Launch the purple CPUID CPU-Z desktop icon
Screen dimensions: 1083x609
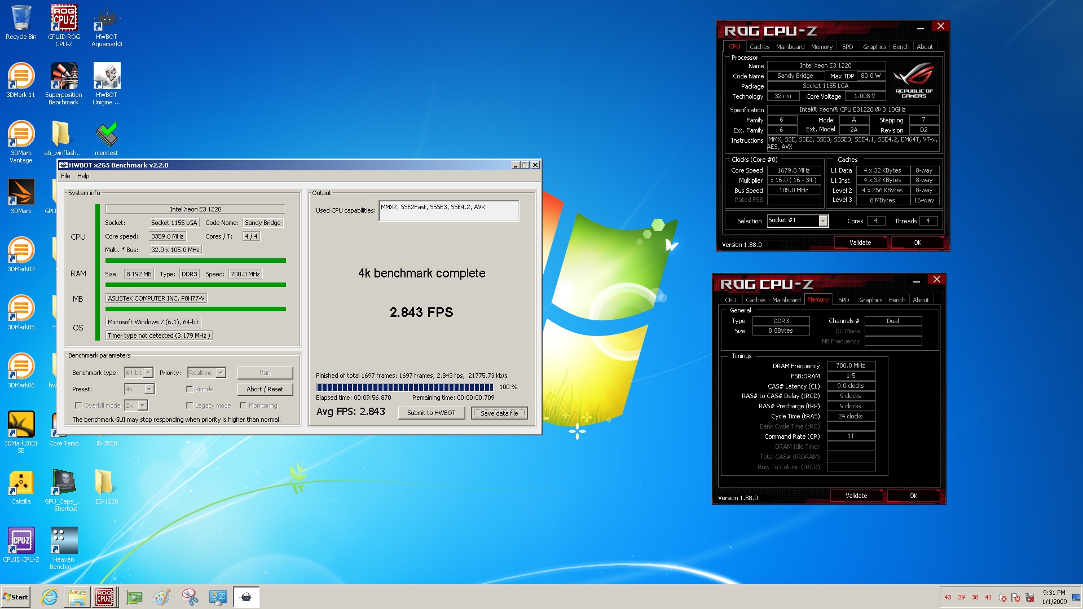pyautogui.click(x=21, y=545)
